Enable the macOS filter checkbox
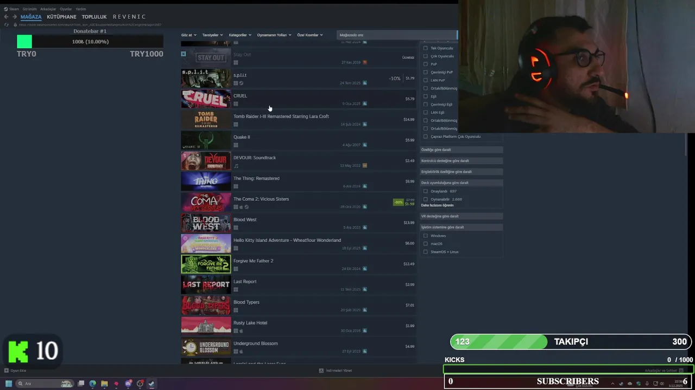 coord(426,244)
